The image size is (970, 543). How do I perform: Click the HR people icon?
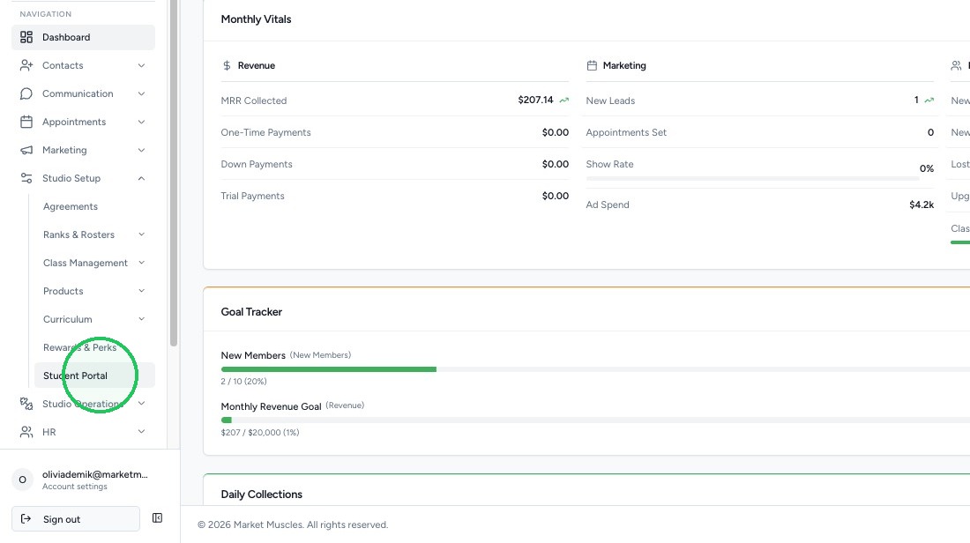click(26, 432)
